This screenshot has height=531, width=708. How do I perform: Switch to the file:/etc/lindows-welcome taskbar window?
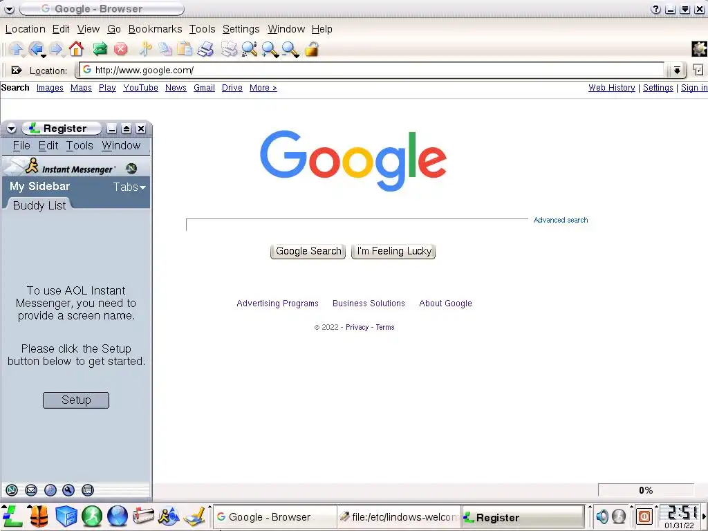[x=399, y=517]
